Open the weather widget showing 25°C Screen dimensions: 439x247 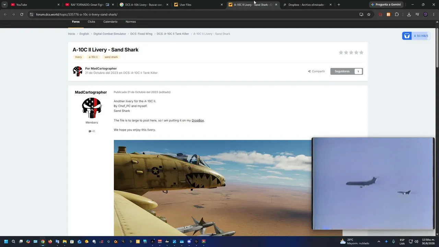[355, 242]
